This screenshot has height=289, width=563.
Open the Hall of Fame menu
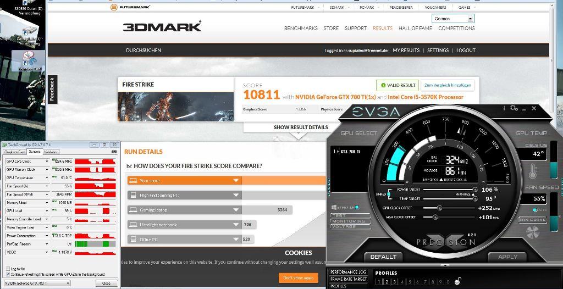coord(416,28)
